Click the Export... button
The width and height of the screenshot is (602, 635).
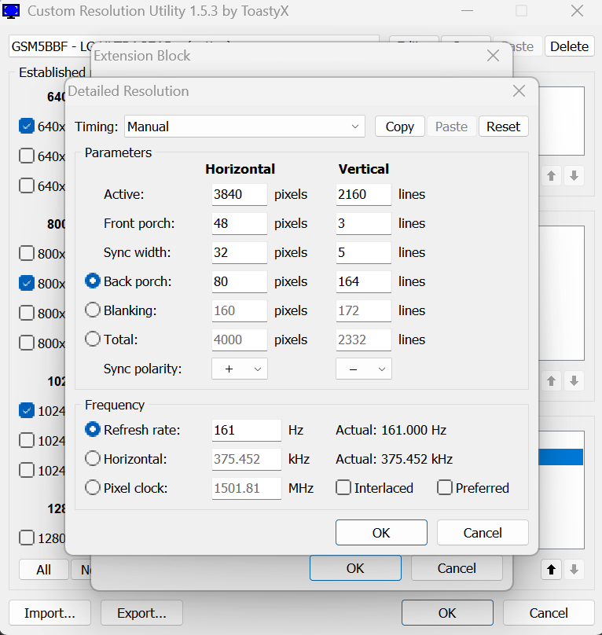(x=141, y=613)
